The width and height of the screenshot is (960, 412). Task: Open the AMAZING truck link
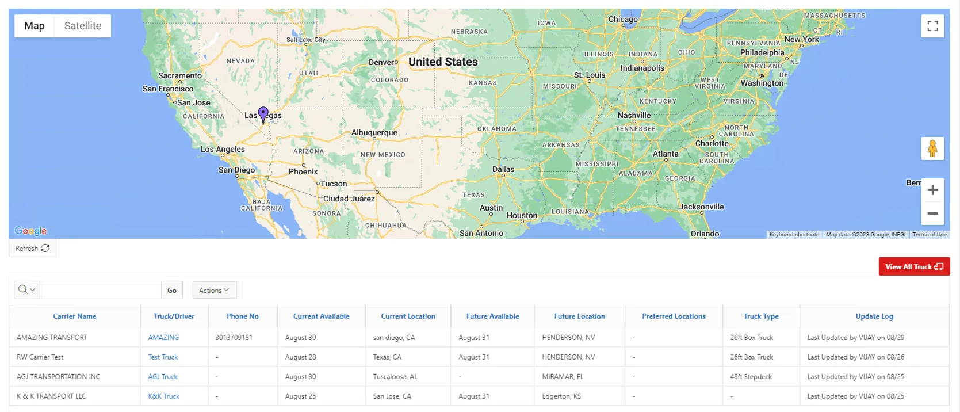(x=163, y=338)
